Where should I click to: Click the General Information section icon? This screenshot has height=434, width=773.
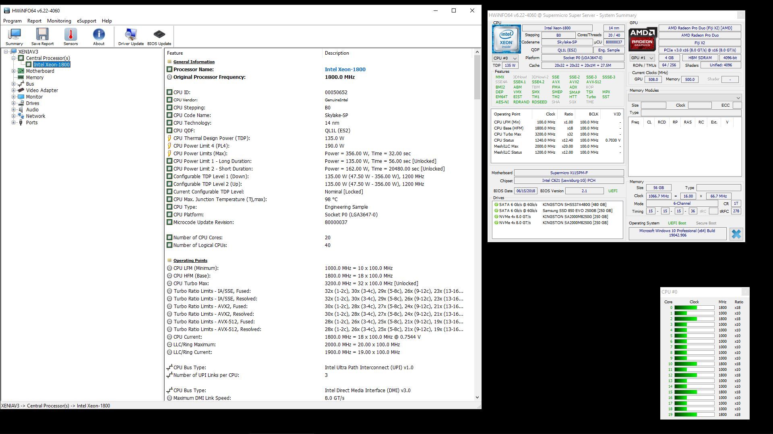click(x=169, y=62)
